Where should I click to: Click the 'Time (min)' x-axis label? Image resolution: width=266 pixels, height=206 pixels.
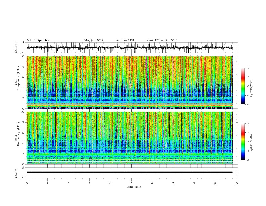click(x=134, y=187)
